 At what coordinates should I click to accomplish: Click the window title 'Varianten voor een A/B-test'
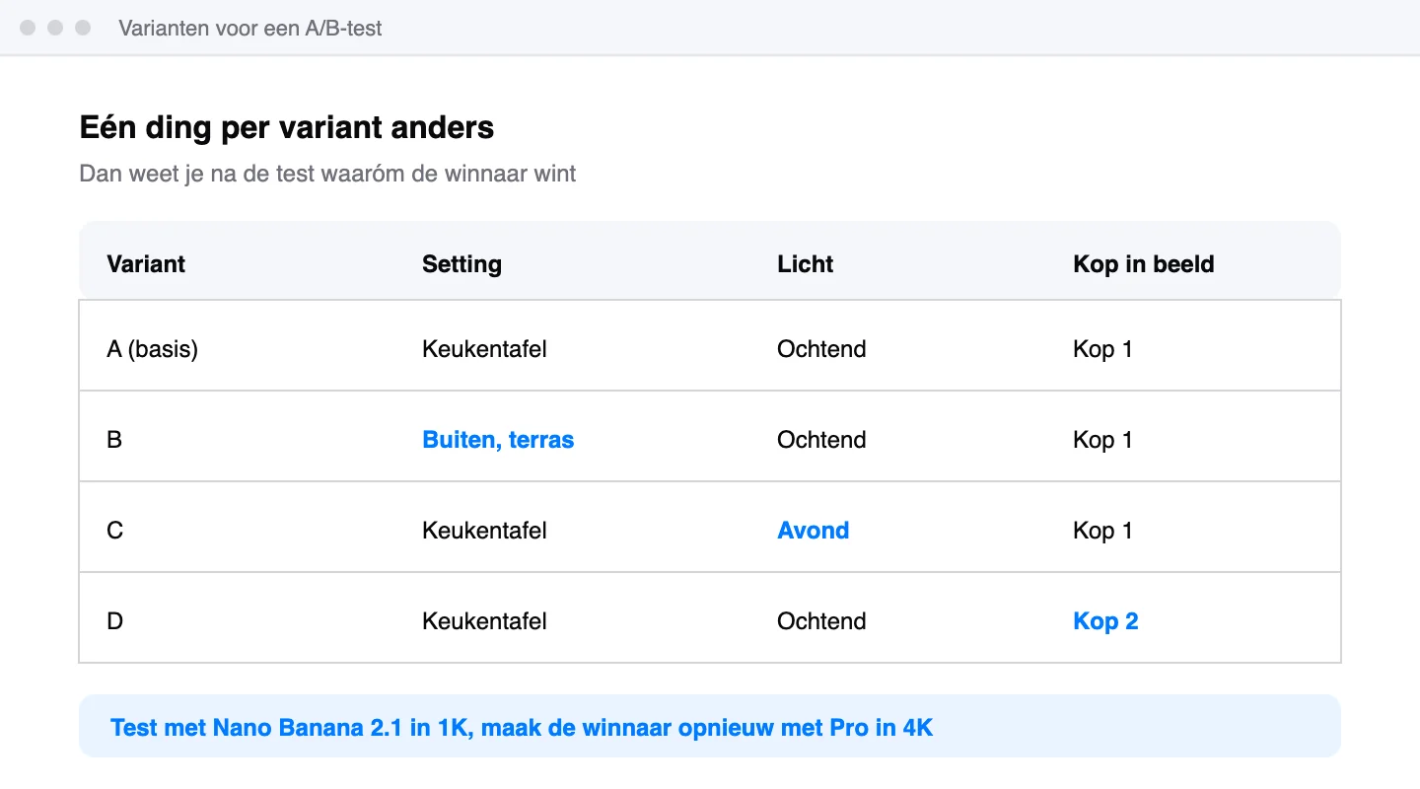tap(250, 28)
